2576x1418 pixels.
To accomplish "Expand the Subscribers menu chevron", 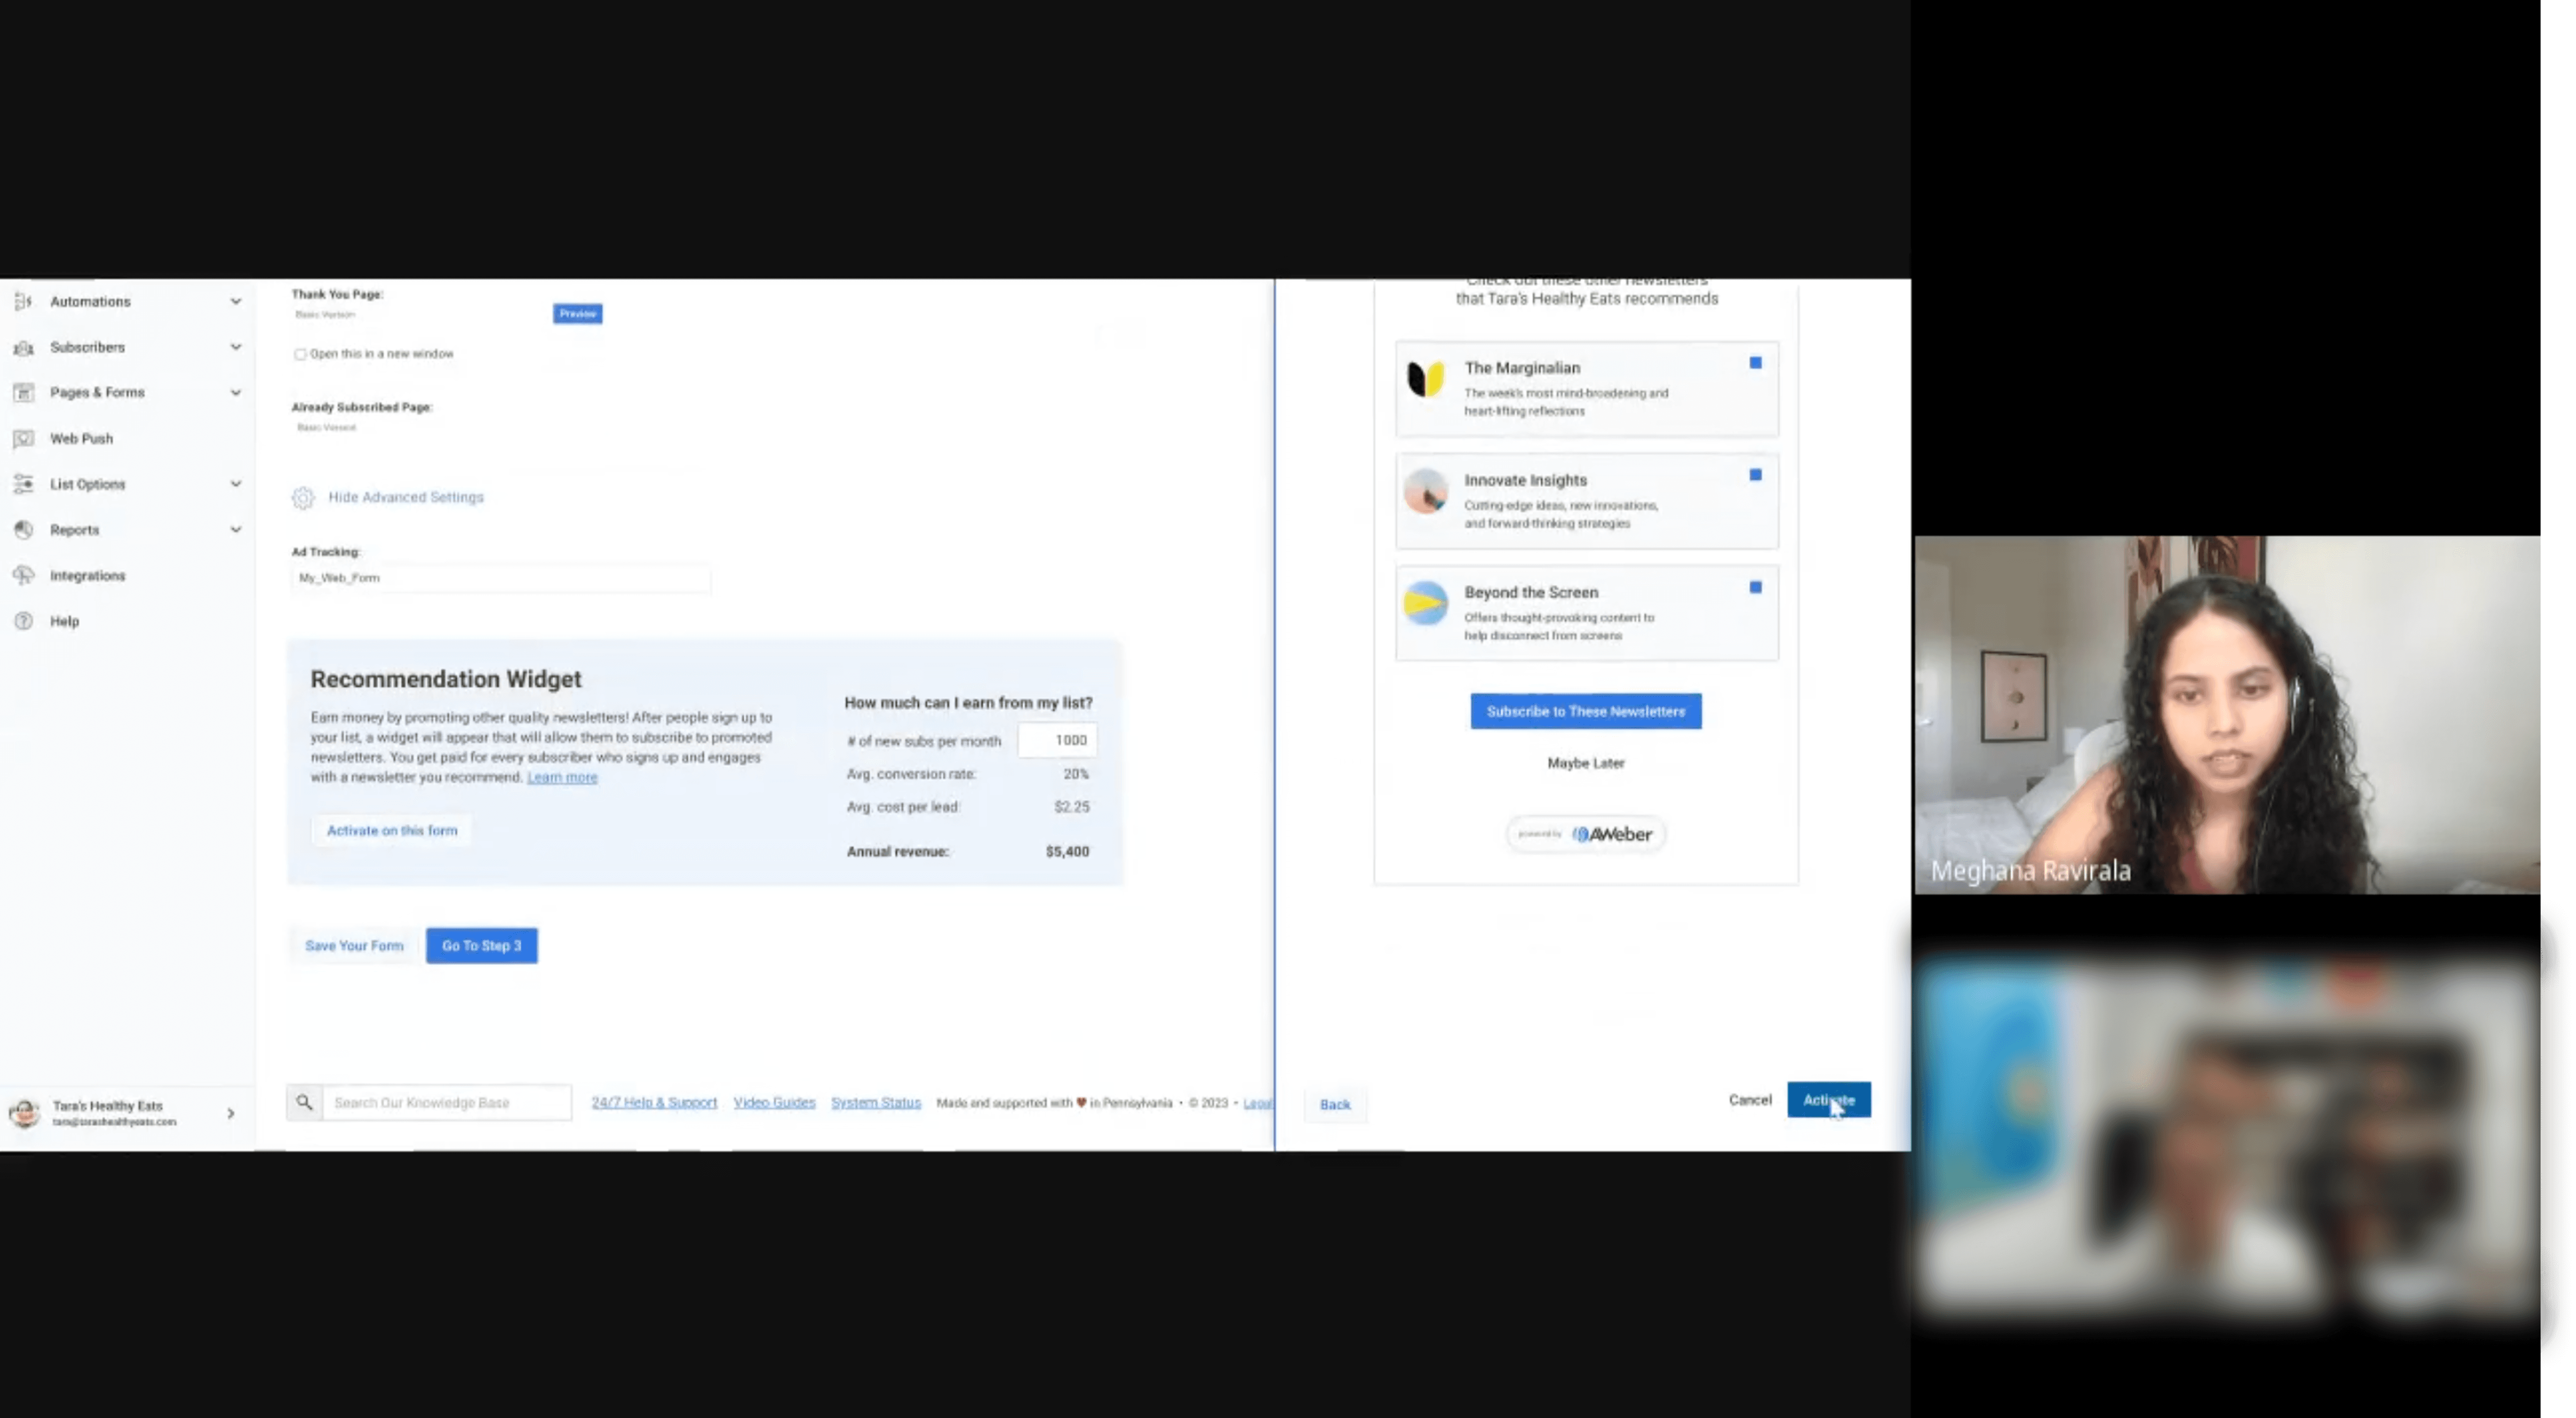I will (x=235, y=347).
